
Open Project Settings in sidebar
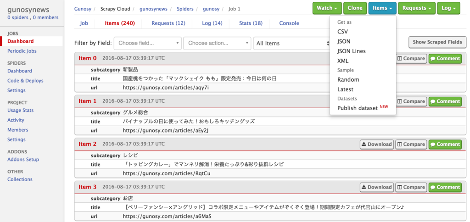(16, 139)
